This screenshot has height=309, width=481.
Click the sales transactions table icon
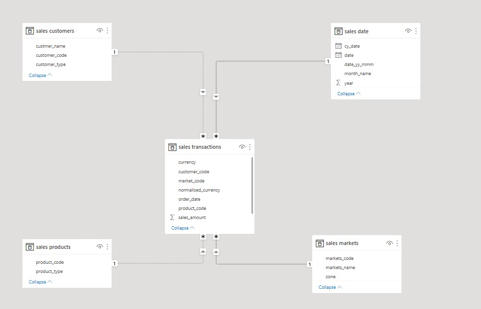pos(172,147)
